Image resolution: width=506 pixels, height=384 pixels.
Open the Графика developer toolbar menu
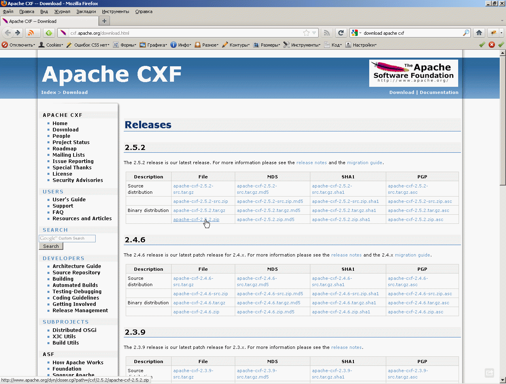click(x=153, y=45)
